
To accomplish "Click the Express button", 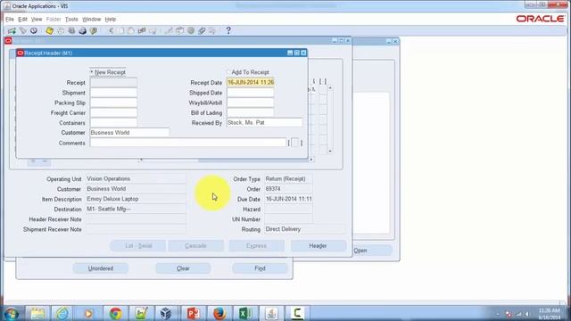I will point(256,246).
